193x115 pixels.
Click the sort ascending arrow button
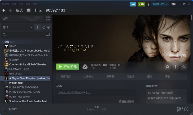38,27
